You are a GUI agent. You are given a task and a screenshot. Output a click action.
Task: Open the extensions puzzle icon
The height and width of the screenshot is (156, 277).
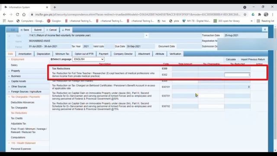[259, 14]
